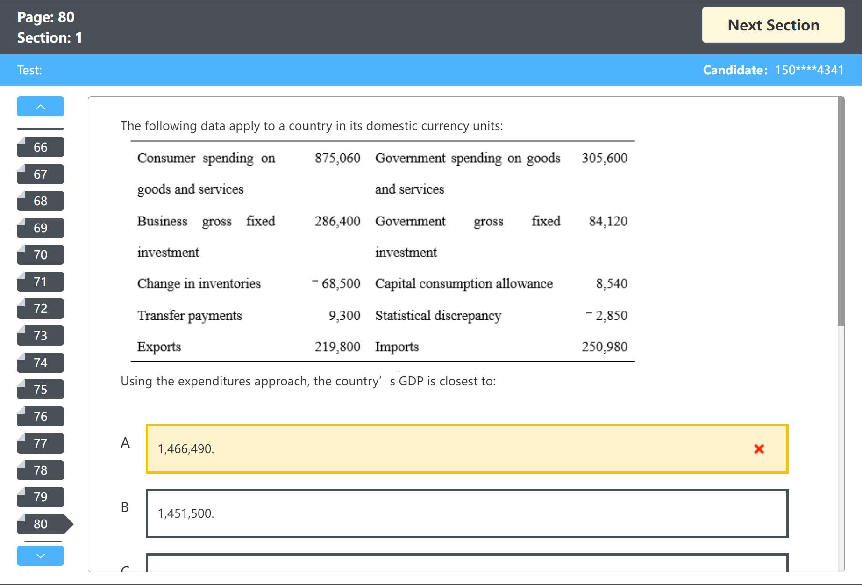This screenshot has height=585, width=862.
Task: Open question 79
Action: click(x=40, y=497)
